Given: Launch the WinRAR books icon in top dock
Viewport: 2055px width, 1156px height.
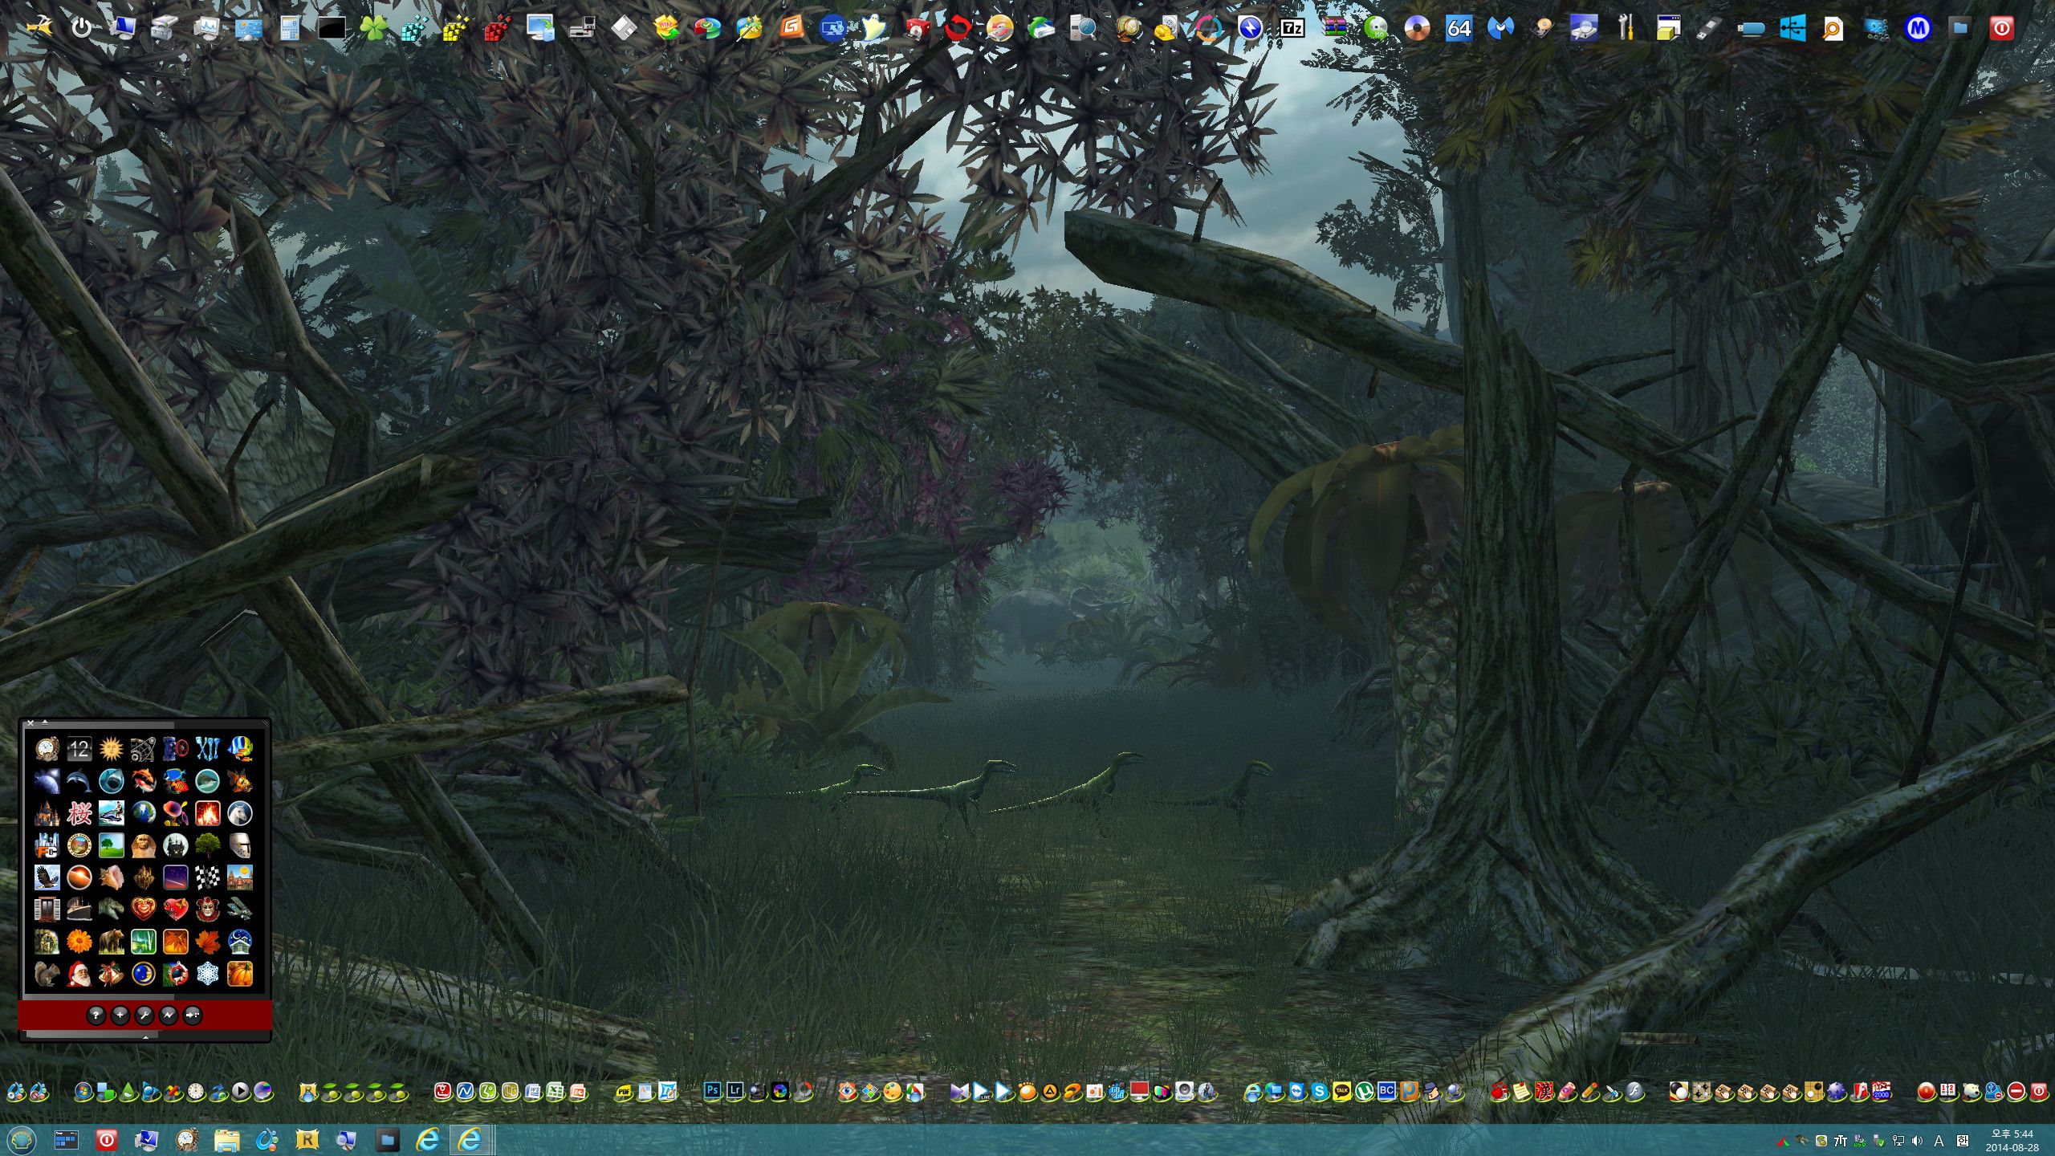Looking at the screenshot, I should coord(1333,29).
